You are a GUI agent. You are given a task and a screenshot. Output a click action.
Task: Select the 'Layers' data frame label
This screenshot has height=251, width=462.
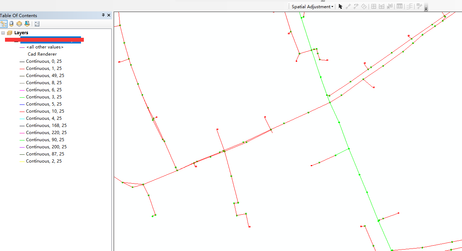(21, 33)
